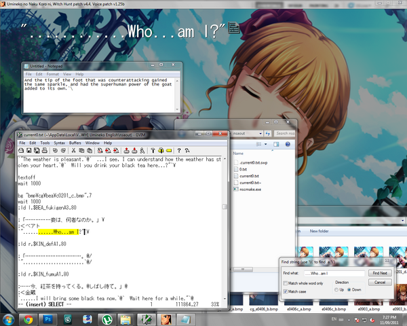Toggle the preview pane icon in Explorer
407x326 pixels.
[x=276, y=144]
